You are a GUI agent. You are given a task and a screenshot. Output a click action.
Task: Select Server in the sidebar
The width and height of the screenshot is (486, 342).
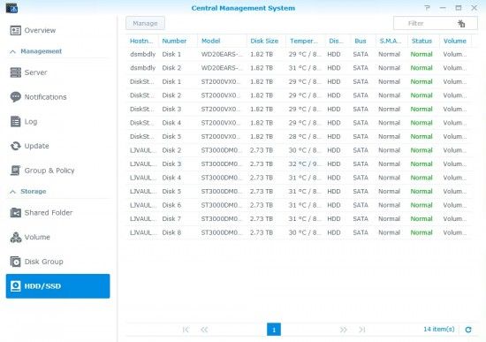(58, 72)
